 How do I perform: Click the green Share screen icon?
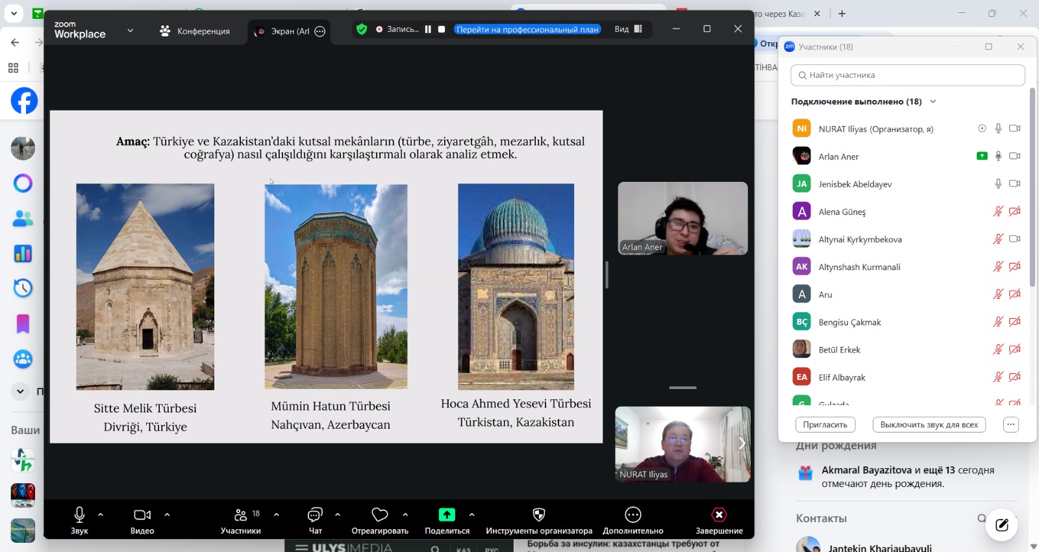447,515
